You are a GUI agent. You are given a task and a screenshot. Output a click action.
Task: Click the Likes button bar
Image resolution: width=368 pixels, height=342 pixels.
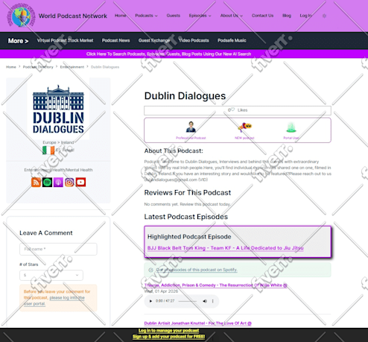pos(238,110)
